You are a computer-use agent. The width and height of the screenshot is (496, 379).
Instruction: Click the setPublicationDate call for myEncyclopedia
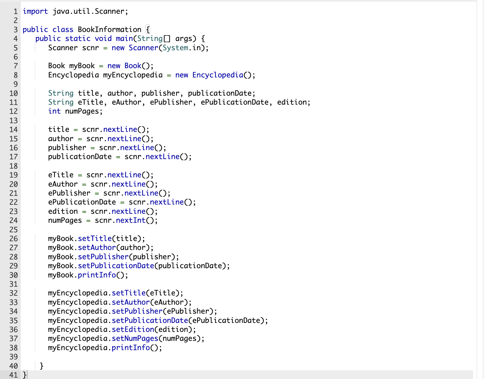[149, 320]
